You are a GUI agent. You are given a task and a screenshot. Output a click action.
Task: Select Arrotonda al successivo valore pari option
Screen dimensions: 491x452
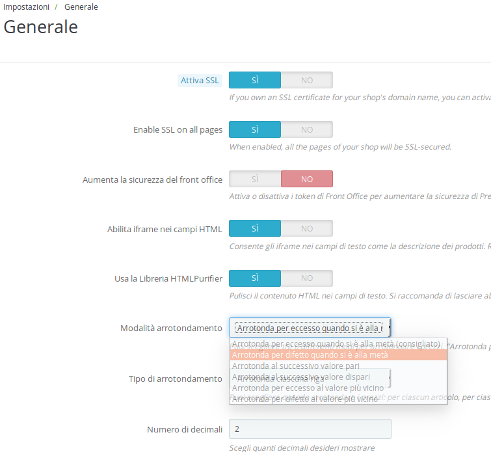[338, 366]
